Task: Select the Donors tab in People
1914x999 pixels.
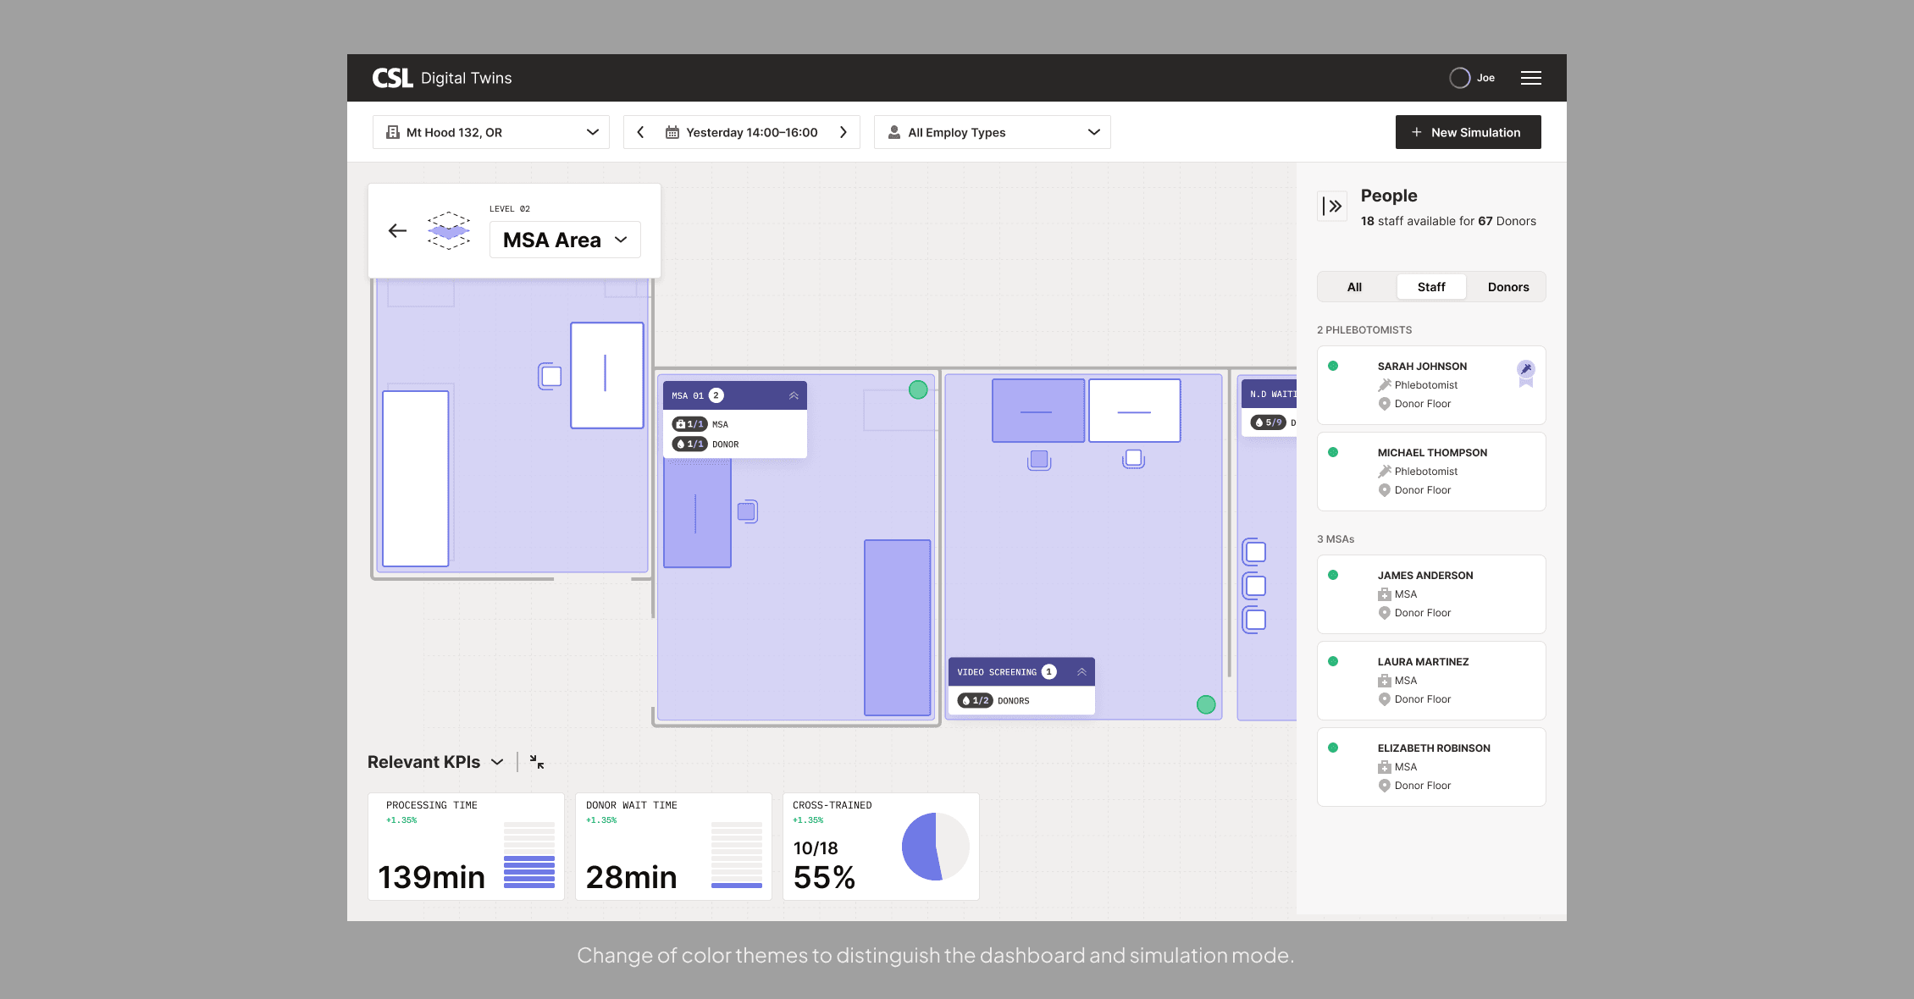Action: (x=1508, y=287)
